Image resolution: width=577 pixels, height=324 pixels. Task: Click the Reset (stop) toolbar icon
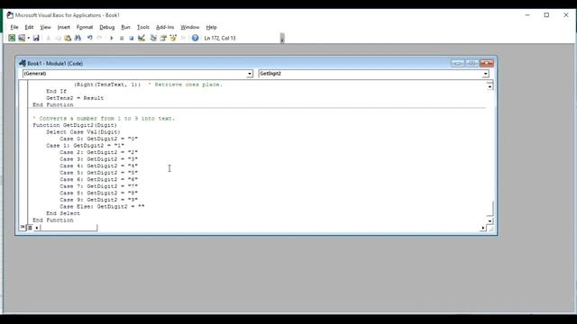coord(131,38)
